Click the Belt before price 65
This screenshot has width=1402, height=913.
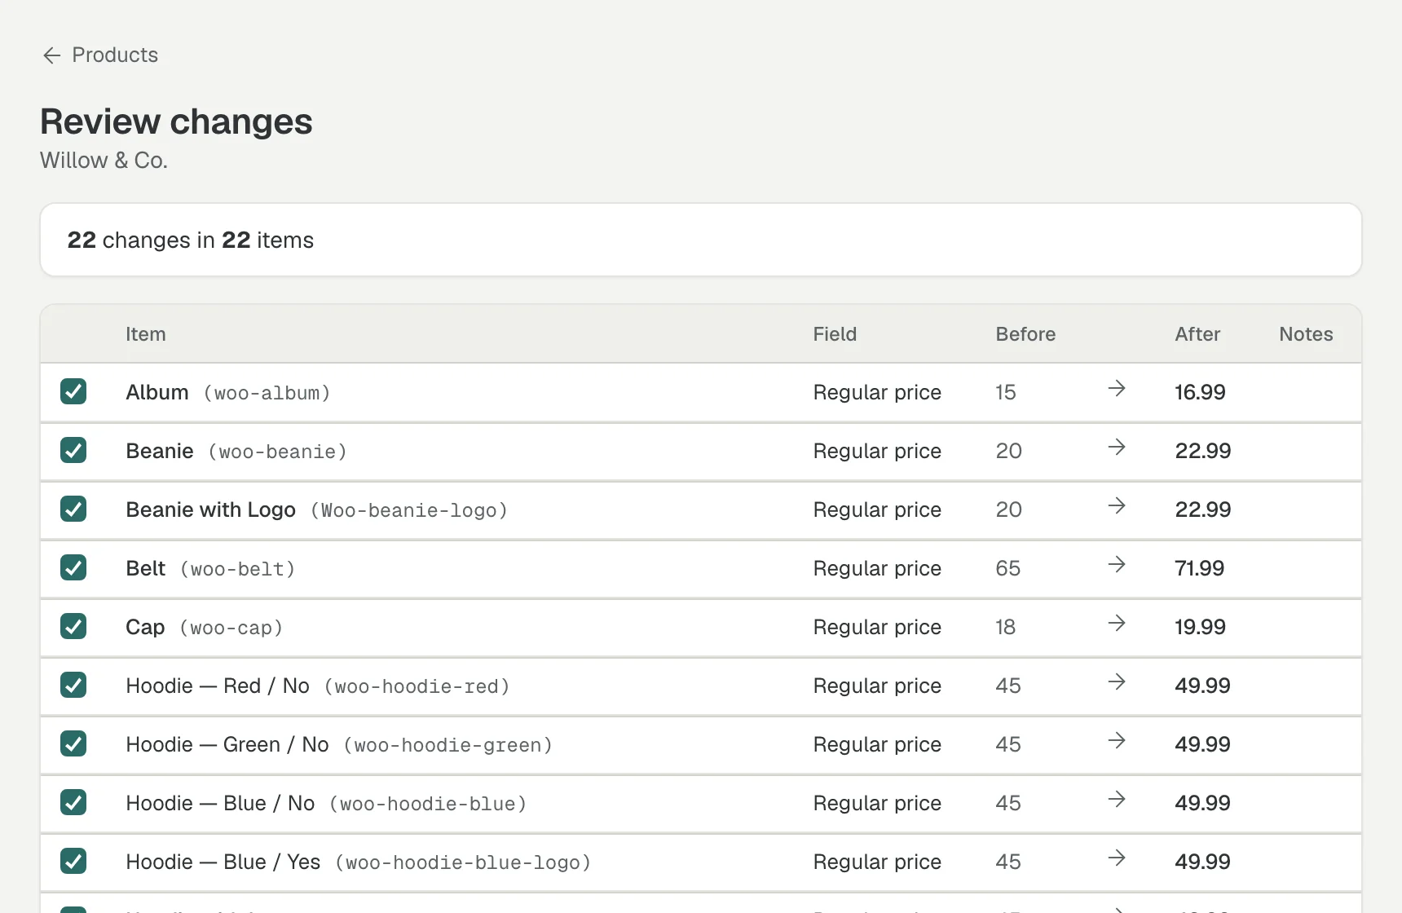click(x=1008, y=568)
